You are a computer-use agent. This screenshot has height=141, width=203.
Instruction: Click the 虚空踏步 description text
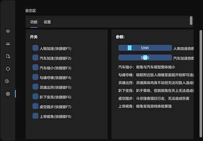point(154,98)
